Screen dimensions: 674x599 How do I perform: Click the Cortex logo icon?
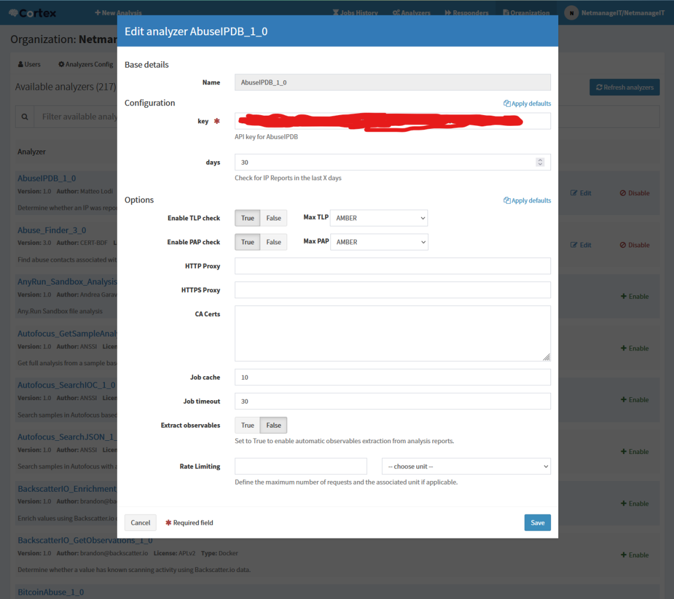(x=14, y=13)
